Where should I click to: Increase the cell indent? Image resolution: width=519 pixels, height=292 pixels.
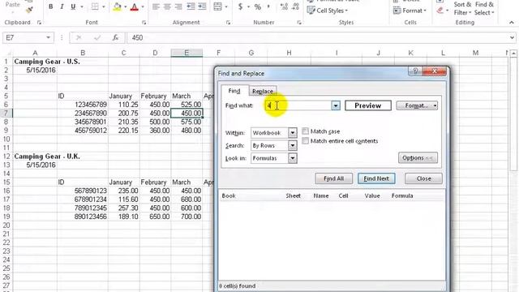pyautogui.click(x=202, y=6)
